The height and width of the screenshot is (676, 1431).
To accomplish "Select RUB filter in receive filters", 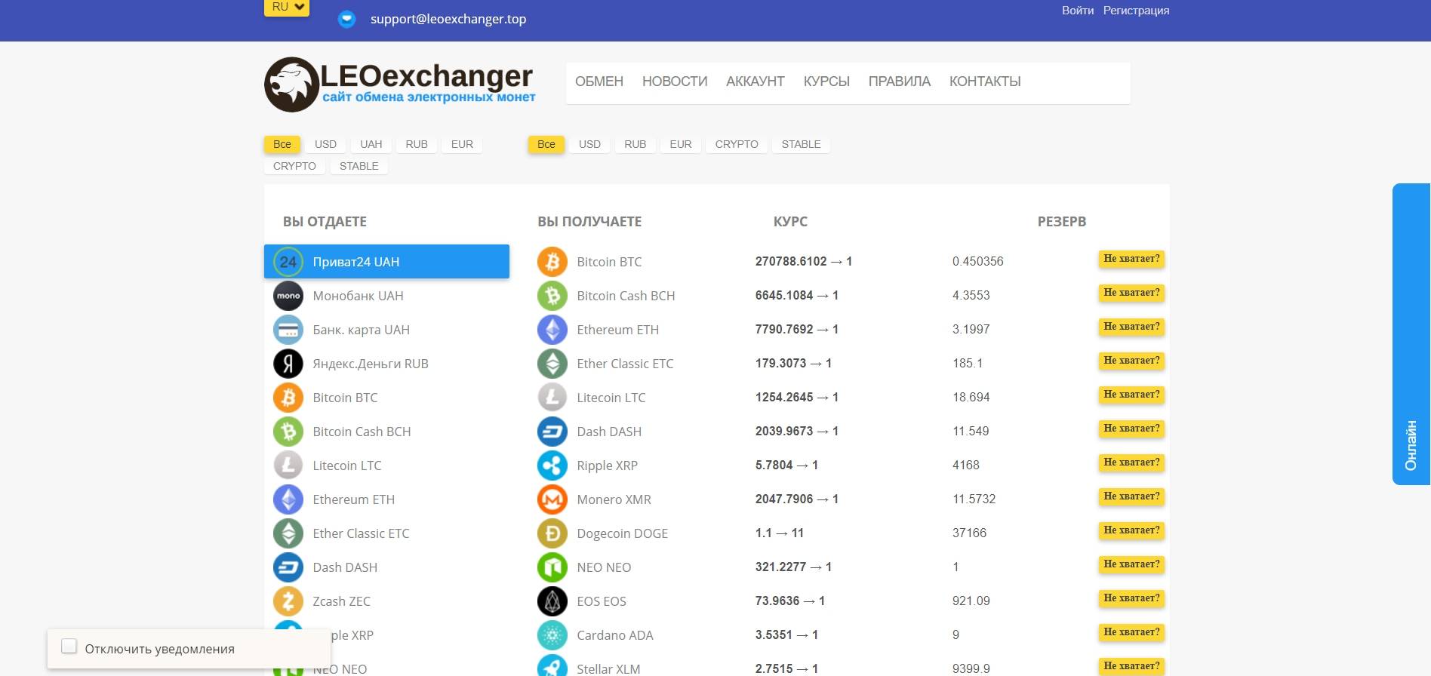I will click(x=635, y=144).
